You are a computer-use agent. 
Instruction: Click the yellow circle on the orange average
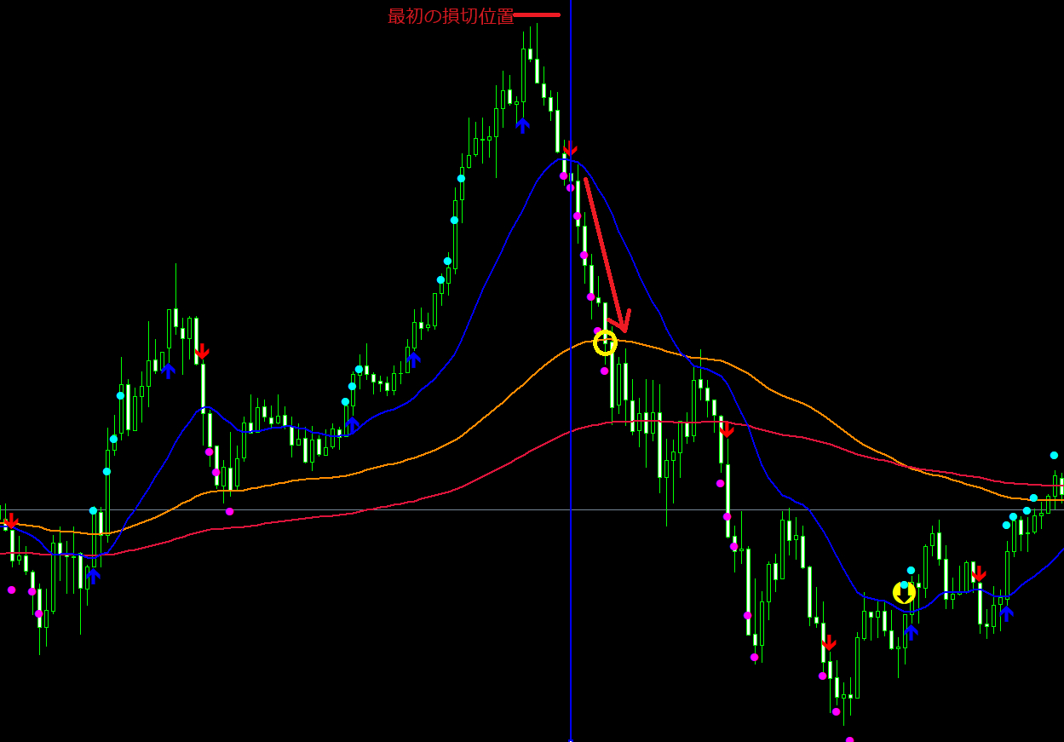point(605,343)
